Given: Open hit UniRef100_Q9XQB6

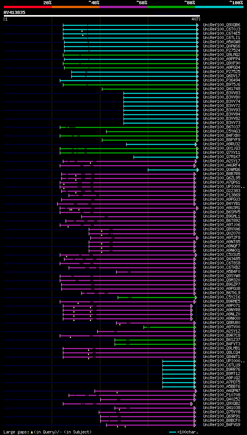Looking at the screenshot, I should 222,25.
